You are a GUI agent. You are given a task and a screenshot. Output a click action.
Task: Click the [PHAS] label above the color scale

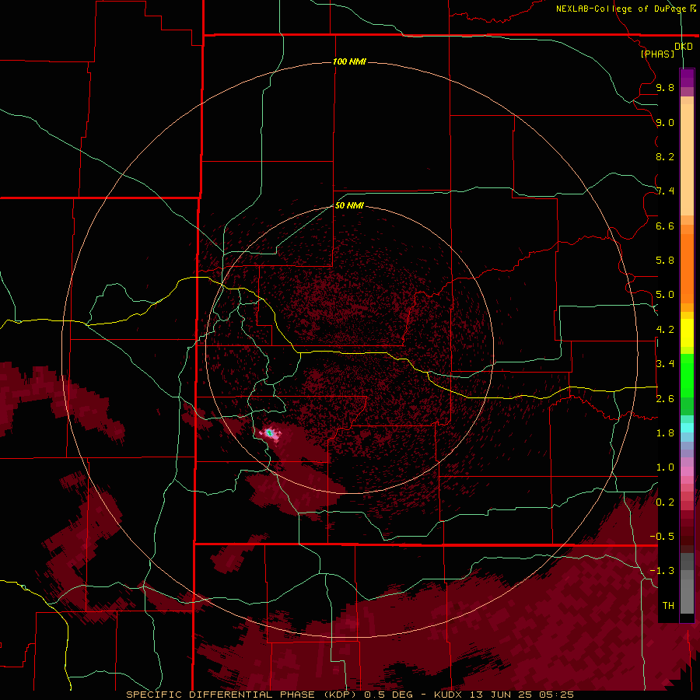click(x=657, y=54)
